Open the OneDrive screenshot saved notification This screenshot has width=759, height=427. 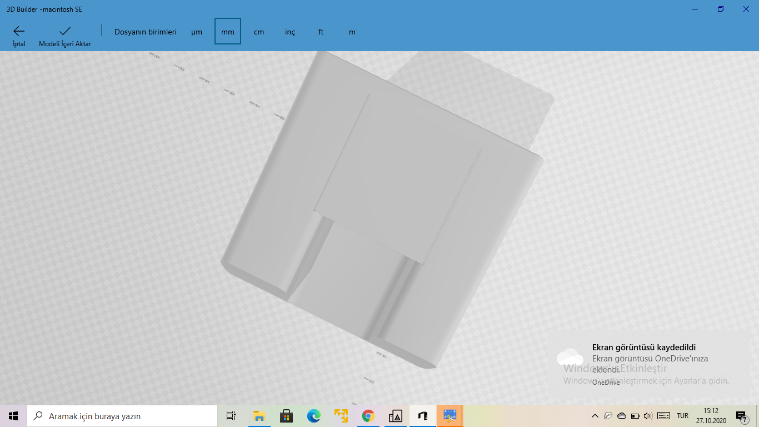tap(649, 364)
